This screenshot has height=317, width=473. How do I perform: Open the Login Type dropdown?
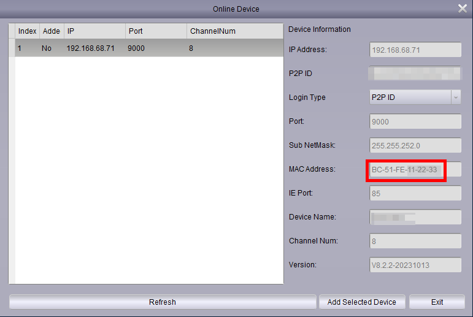click(x=415, y=97)
